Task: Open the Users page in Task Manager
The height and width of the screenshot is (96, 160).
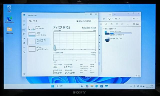Action: coord(24,43)
